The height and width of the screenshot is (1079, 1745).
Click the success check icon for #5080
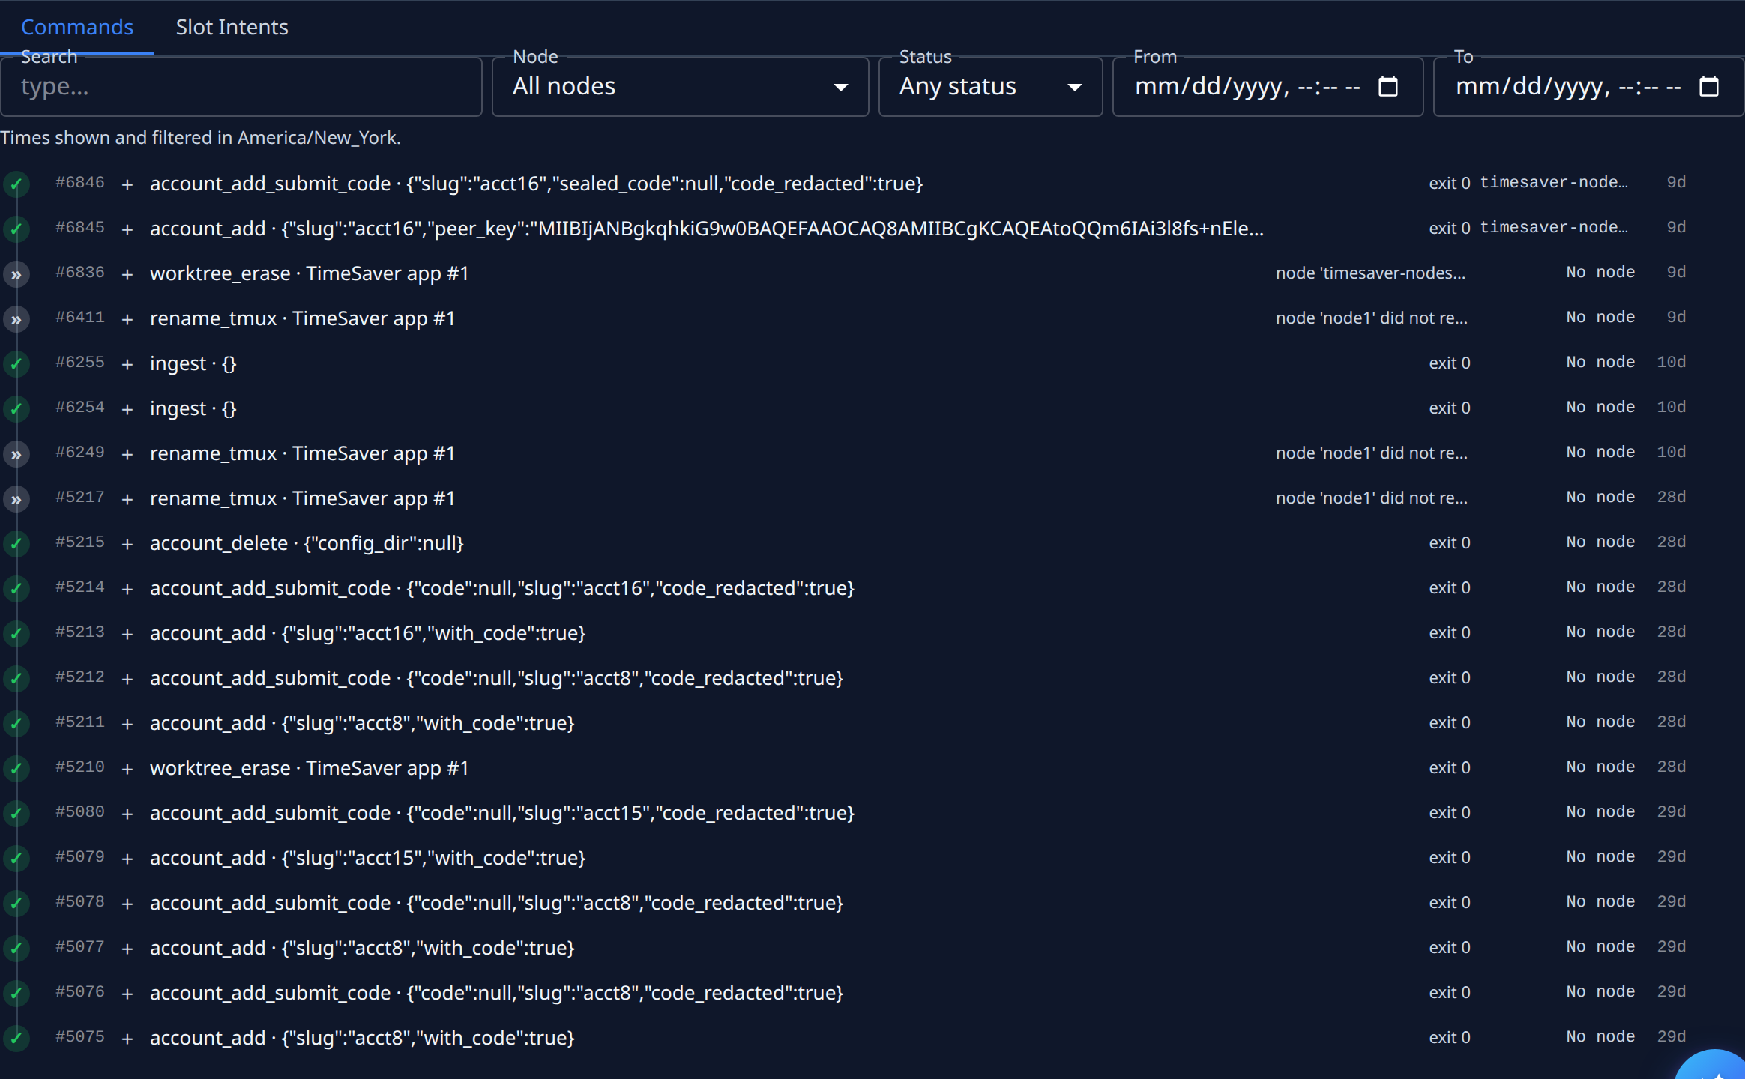[x=16, y=814]
